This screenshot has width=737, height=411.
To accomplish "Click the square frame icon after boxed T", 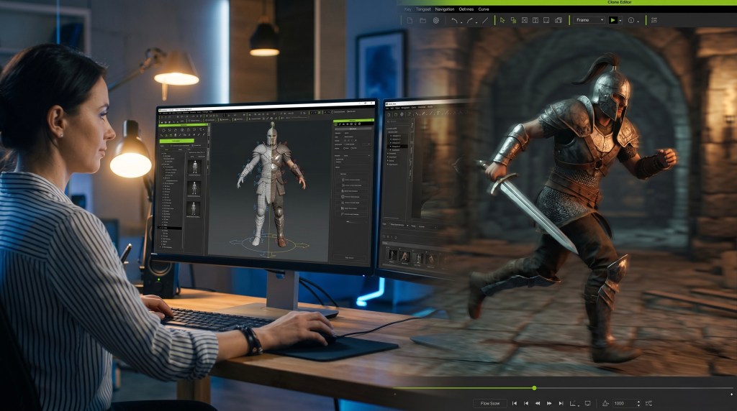I will 546,20.
